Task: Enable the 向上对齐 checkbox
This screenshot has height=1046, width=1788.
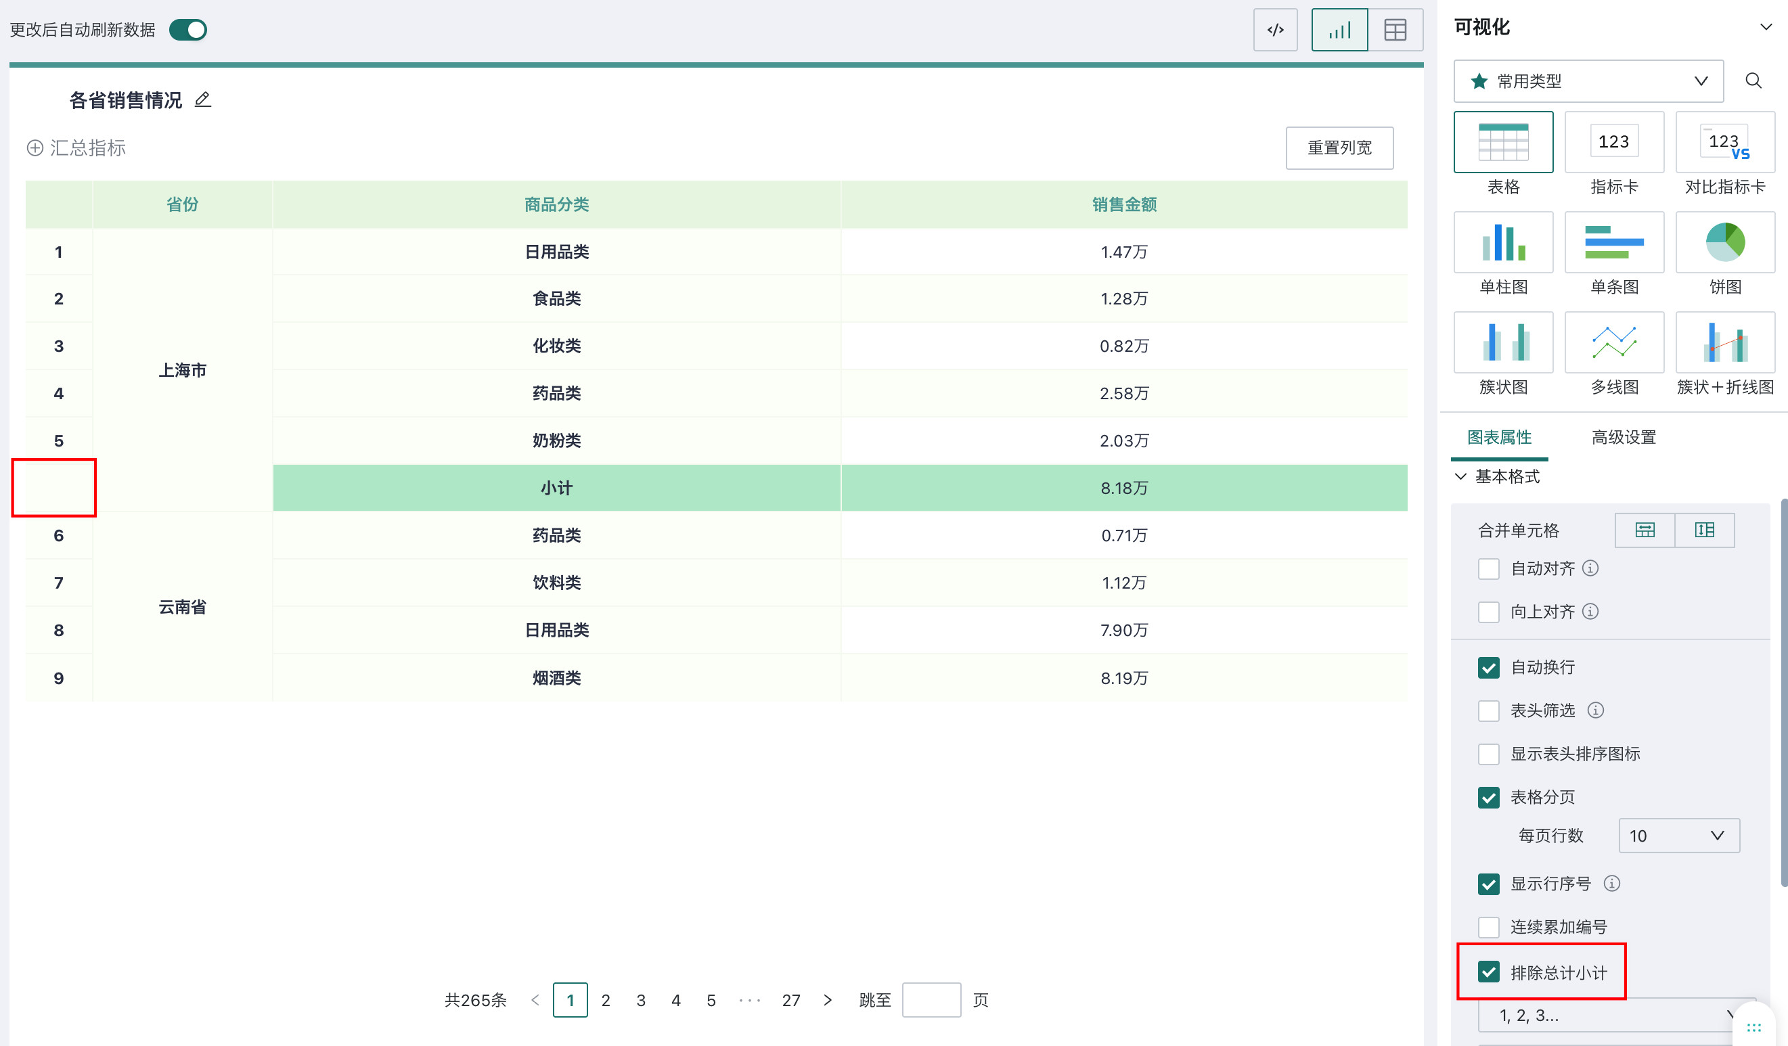Action: point(1488,612)
